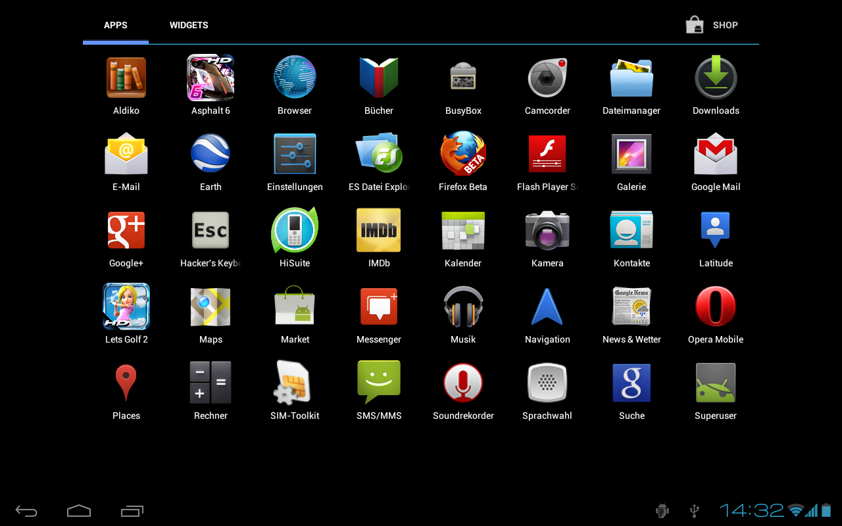Image resolution: width=842 pixels, height=526 pixels.
Task: Open the 14:32 clock status panel
Action: (x=751, y=510)
